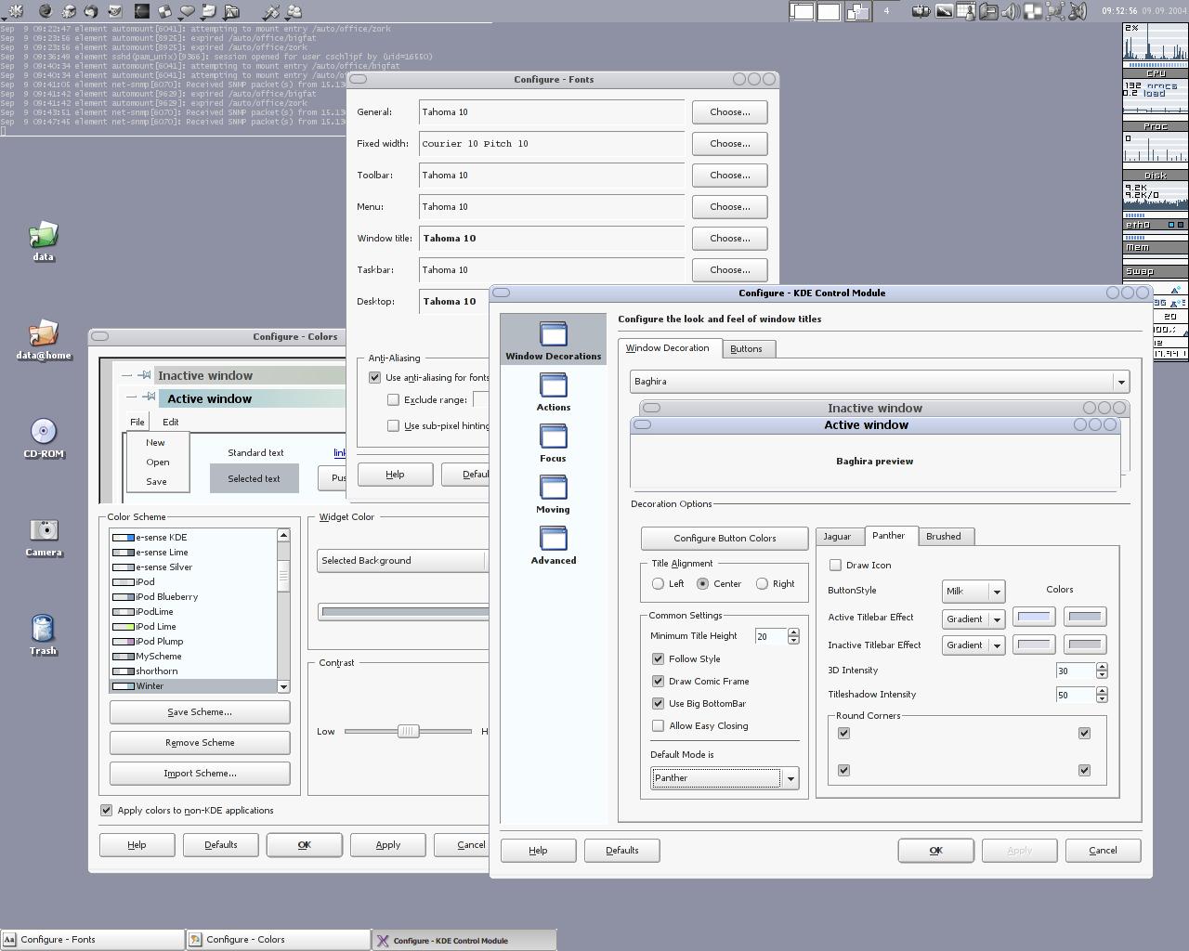Viewport: 1189px width, 951px height.
Task: Toggle the Use Big BottomBar checkbox
Action: pyautogui.click(x=658, y=703)
